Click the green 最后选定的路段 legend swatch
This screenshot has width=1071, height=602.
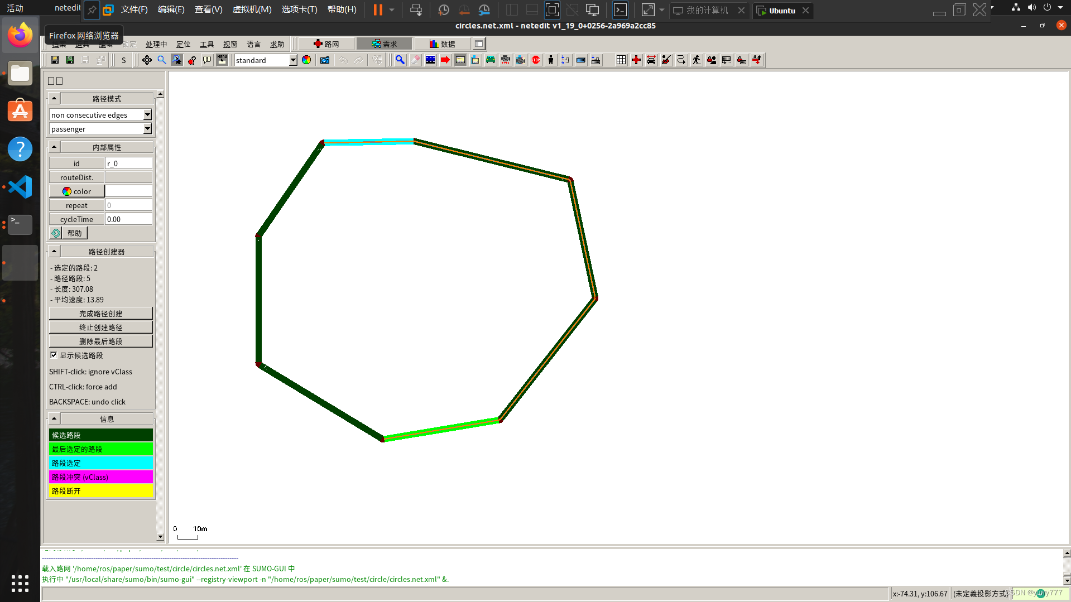(101, 449)
